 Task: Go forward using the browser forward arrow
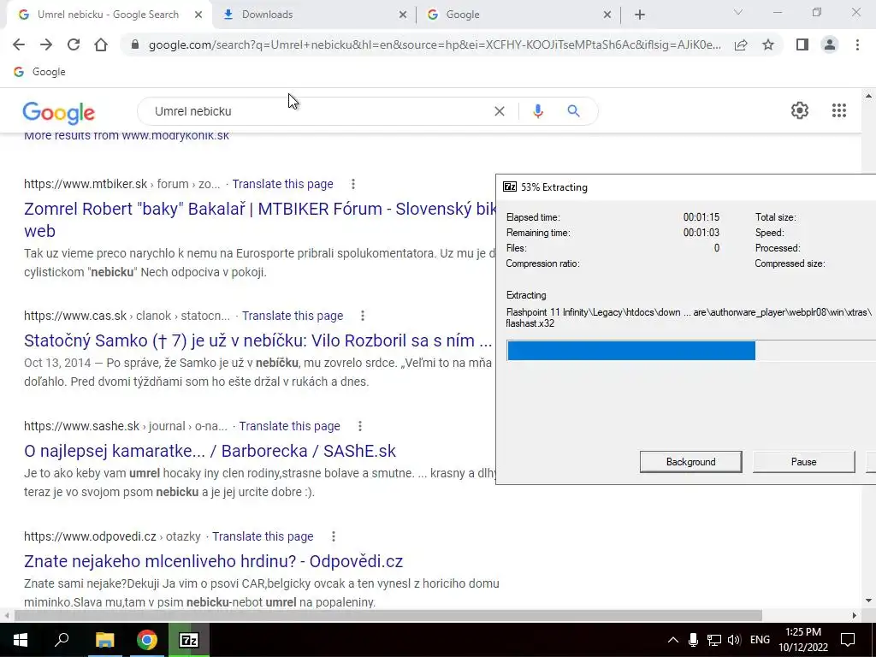coord(46,44)
